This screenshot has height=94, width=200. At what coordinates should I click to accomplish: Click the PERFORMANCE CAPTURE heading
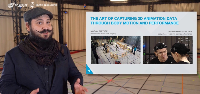(x=180, y=32)
